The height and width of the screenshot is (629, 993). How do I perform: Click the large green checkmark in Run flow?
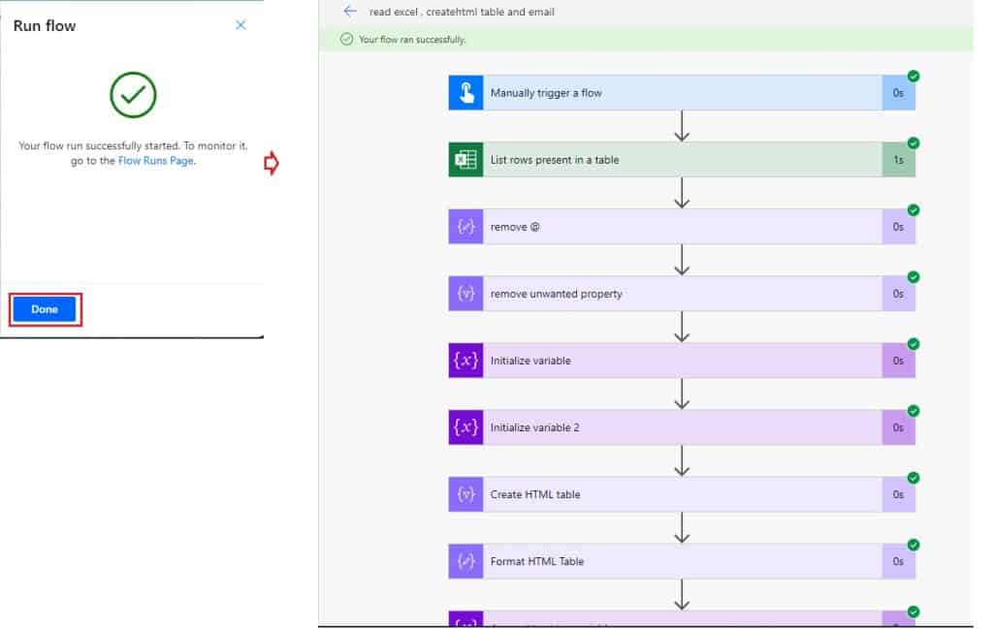point(133,95)
